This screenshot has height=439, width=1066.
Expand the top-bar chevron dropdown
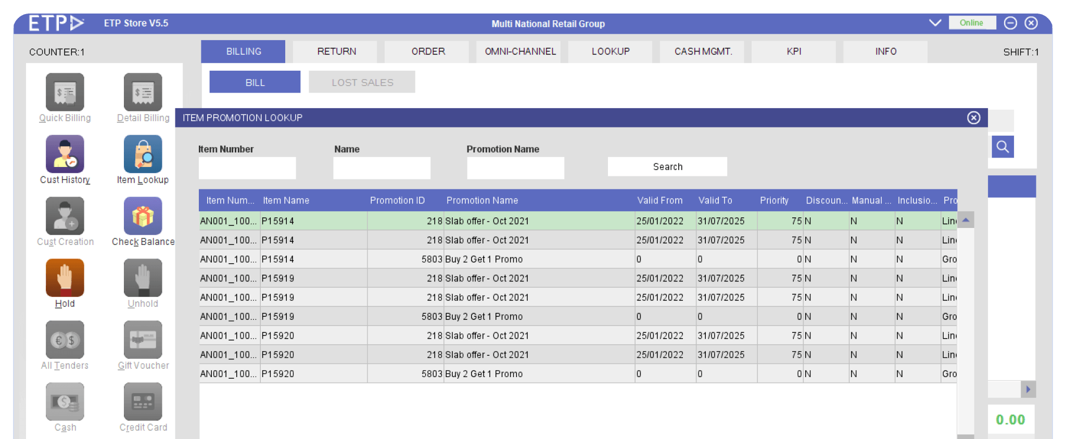935,23
